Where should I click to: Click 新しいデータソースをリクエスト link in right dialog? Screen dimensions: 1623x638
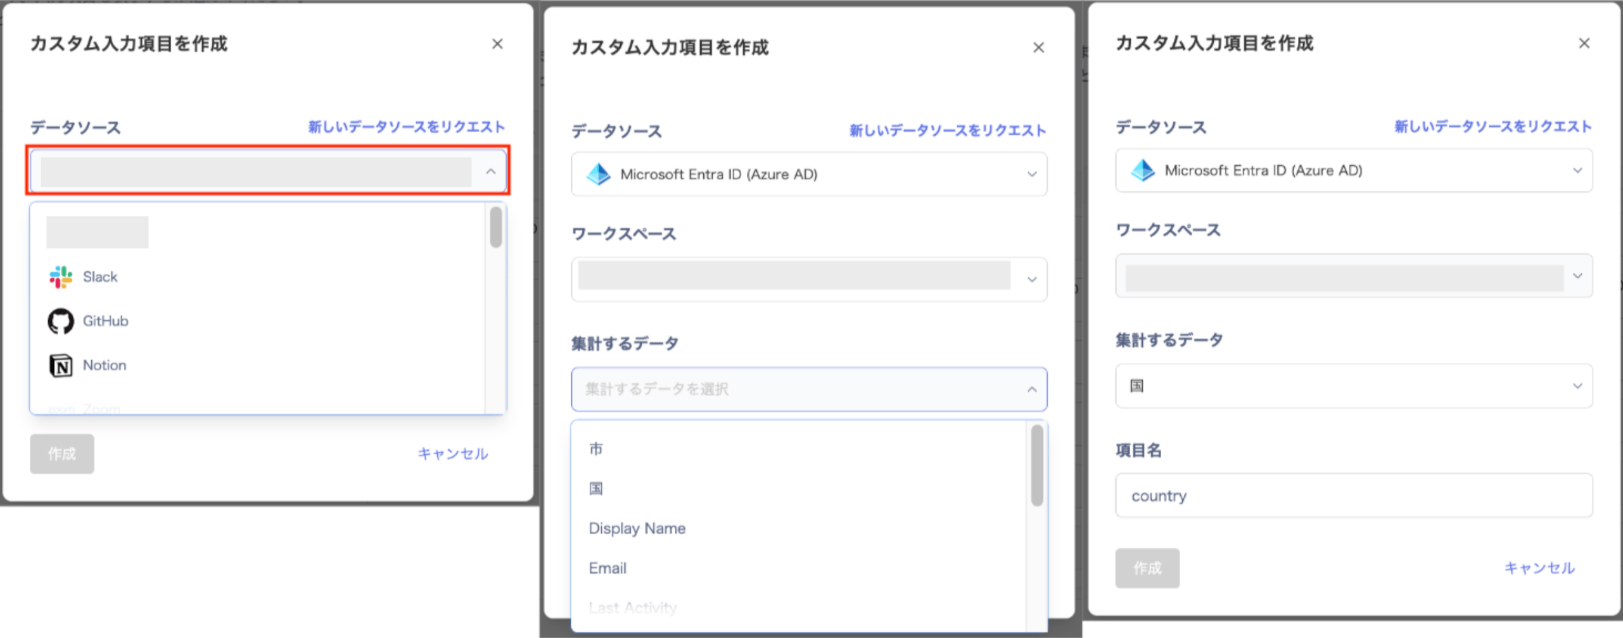tap(1493, 127)
